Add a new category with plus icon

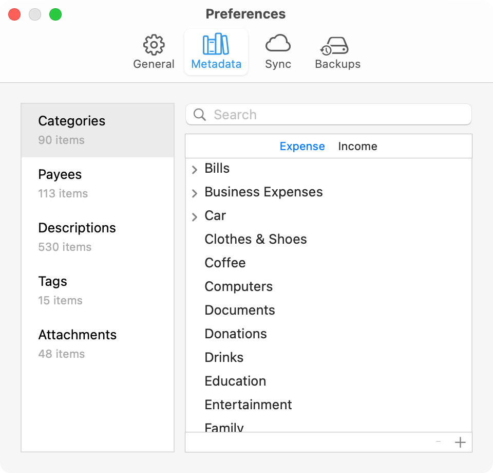(x=460, y=442)
